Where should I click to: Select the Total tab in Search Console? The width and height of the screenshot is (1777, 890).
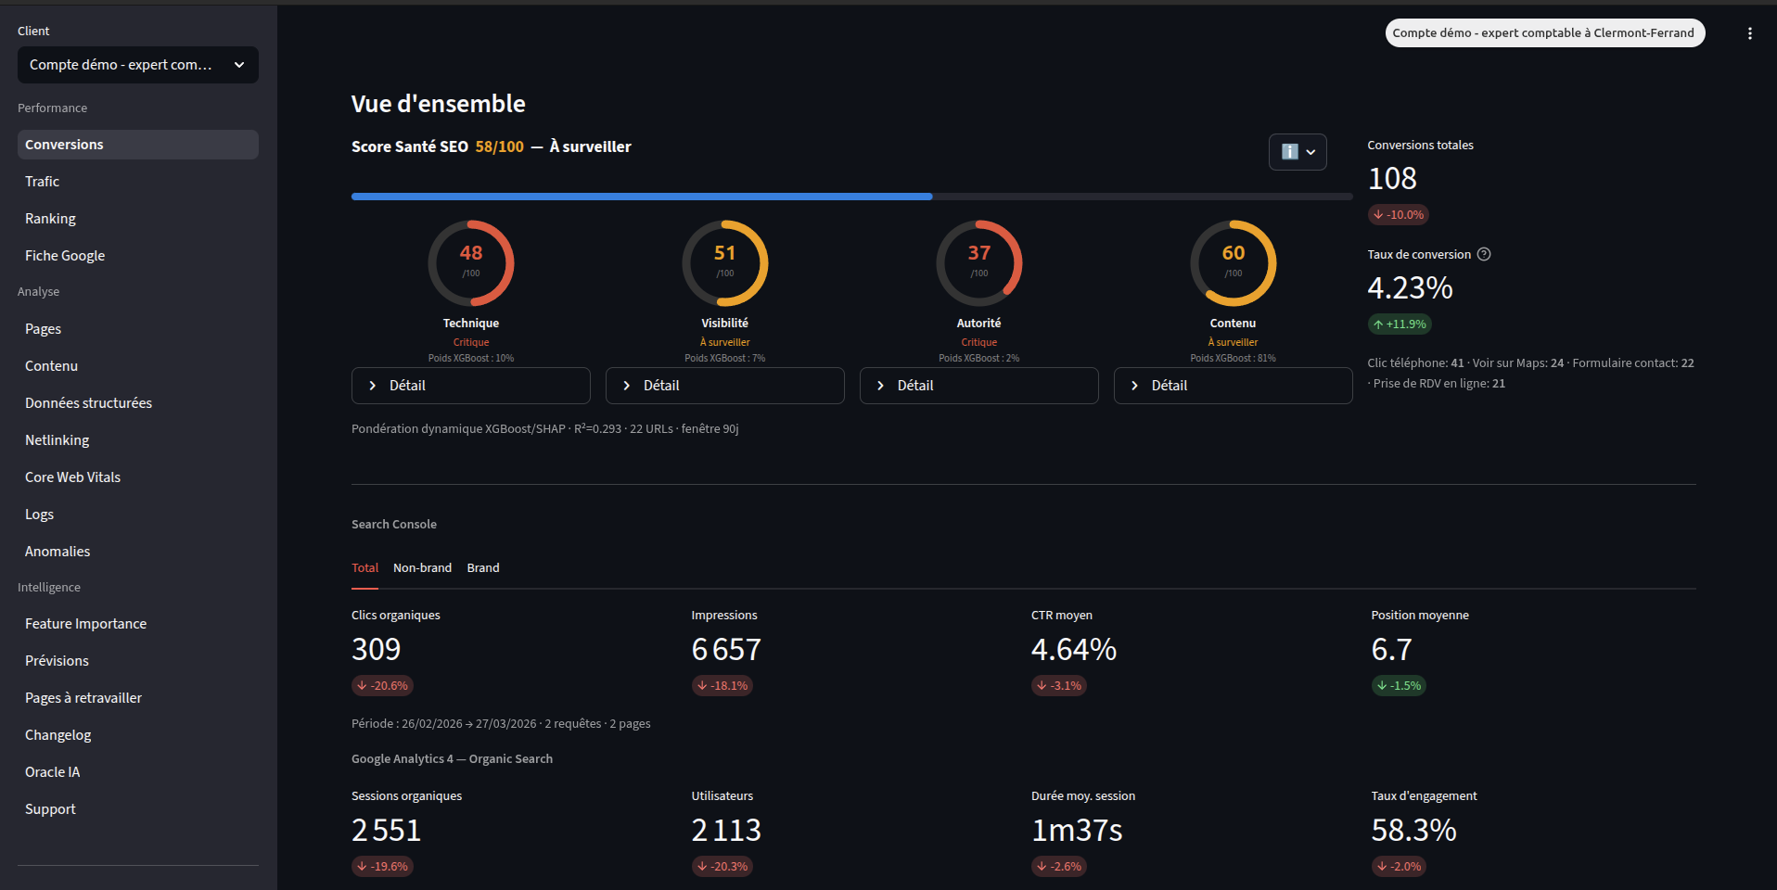coord(364,567)
